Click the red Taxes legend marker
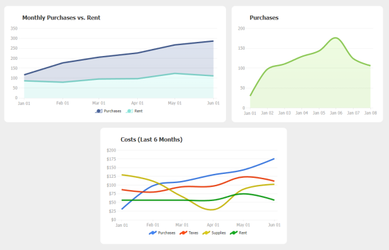Image resolution: width=389 pixels, height=250 pixels. (x=184, y=233)
